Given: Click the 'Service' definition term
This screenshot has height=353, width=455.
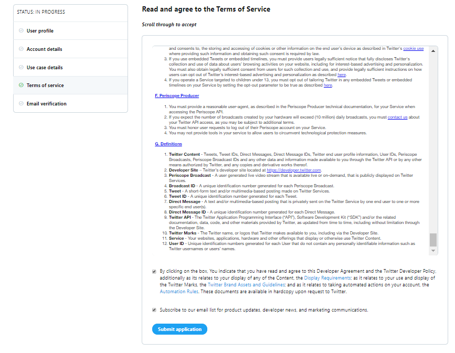Looking at the screenshot, I should coord(176,239).
